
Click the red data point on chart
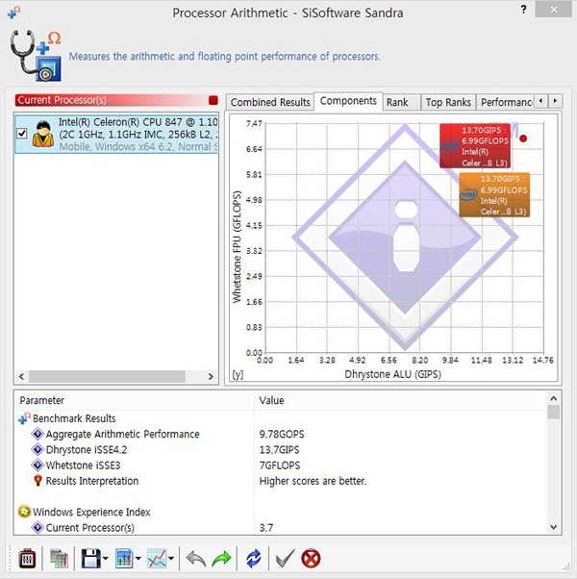coord(523,138)
